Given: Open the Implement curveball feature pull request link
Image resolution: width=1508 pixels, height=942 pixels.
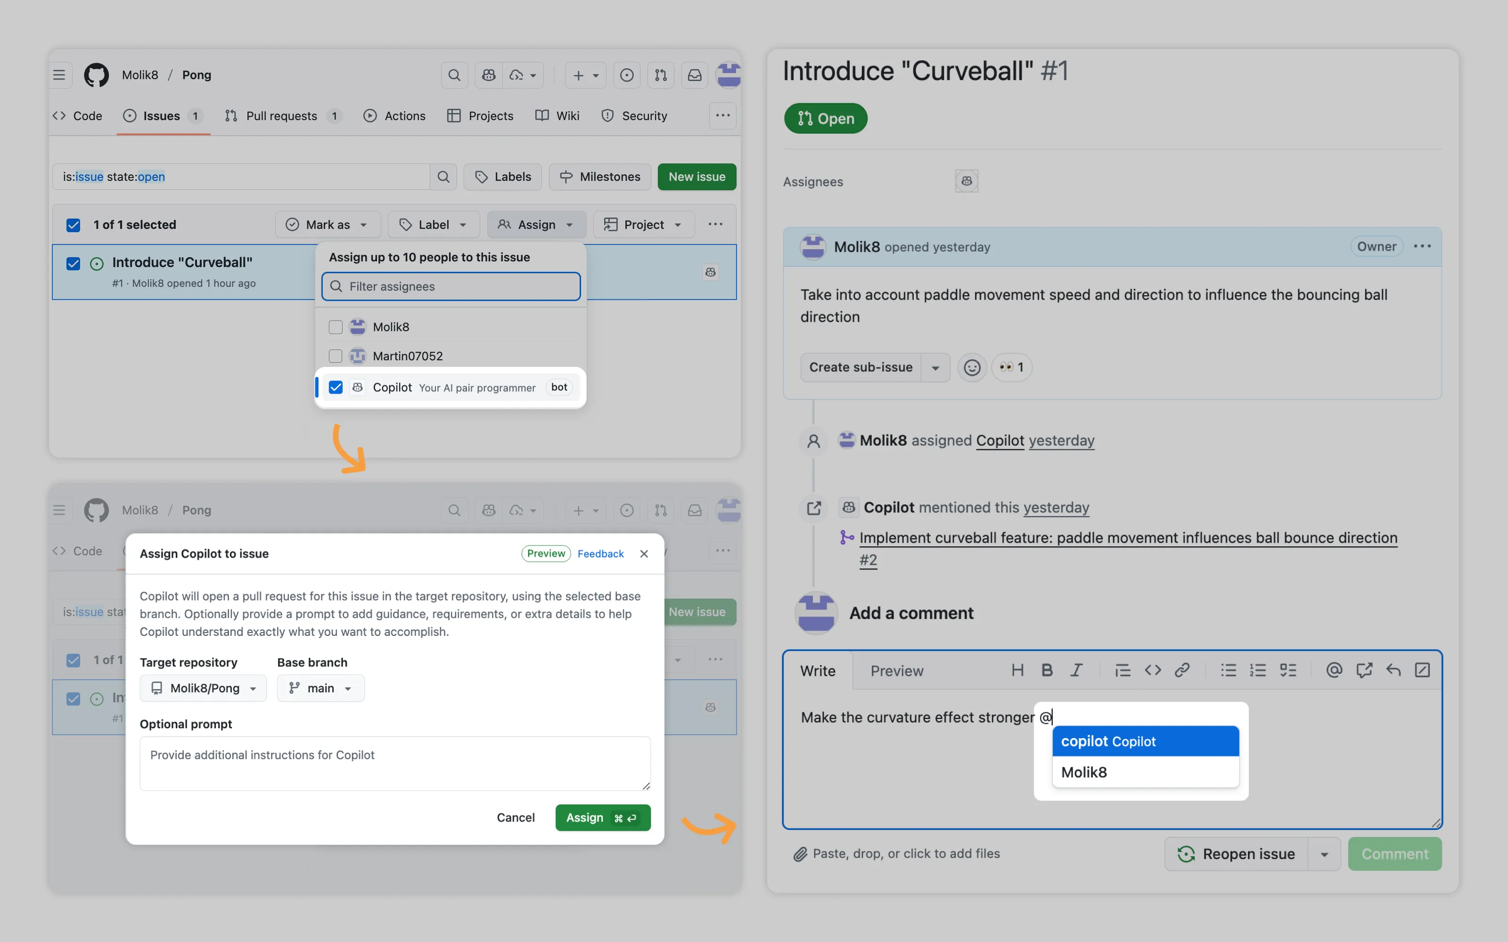Looking at the screenshot, I should point(1128,538).
